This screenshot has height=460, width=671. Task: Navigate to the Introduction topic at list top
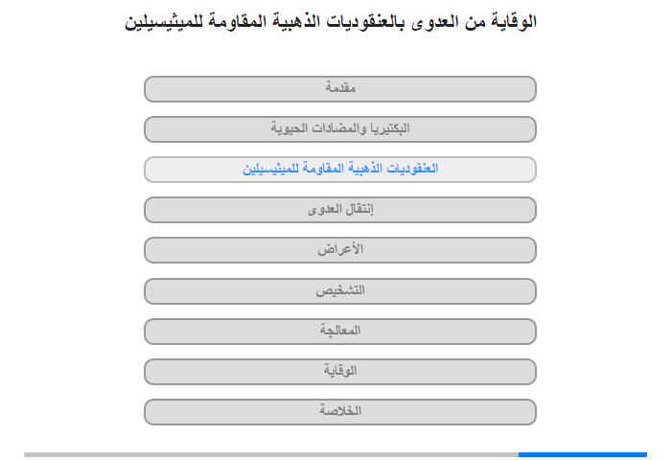tap(339, 89)
